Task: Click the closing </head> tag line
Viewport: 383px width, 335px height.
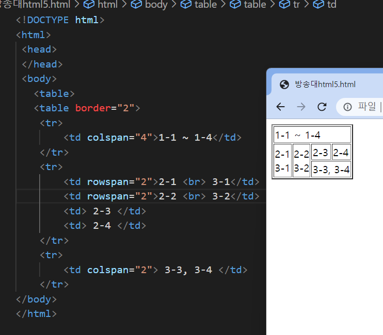Action: click(42, 64)
